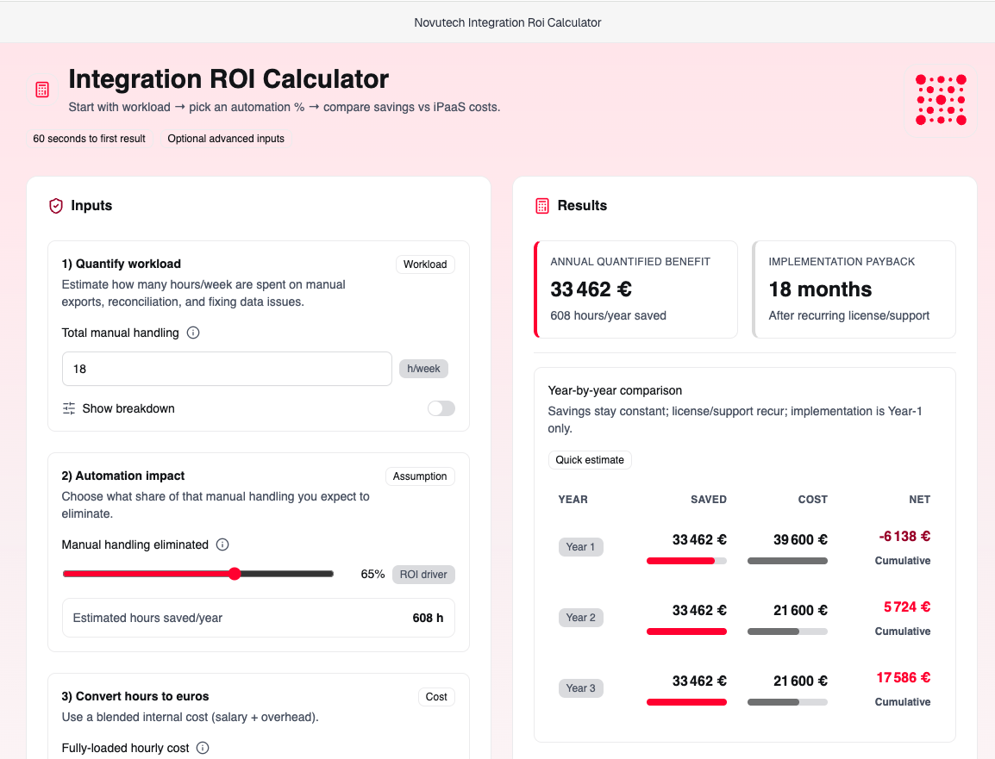Click the COST column header
Screen dimensions: 995x759
coord(813,500)
